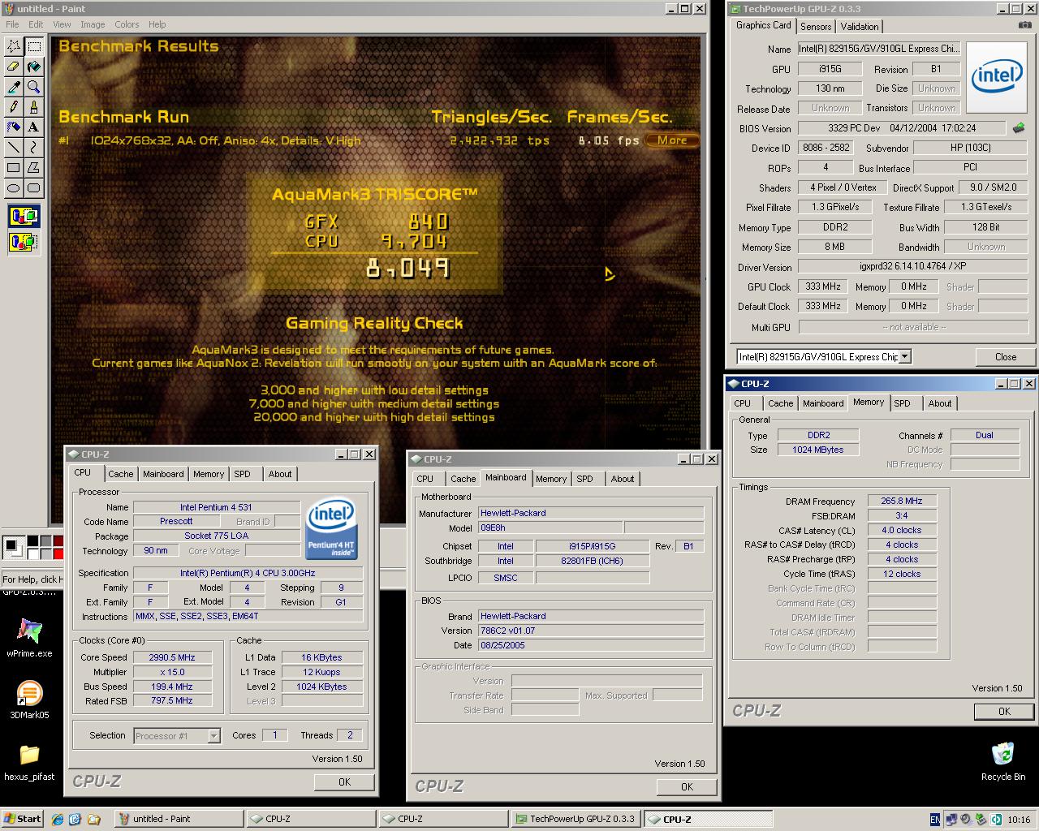Pick the dark red color swatch
Screen dimensions: 1039x831
58,541
